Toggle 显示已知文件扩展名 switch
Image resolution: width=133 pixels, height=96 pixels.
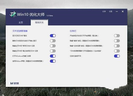(53, 36)
